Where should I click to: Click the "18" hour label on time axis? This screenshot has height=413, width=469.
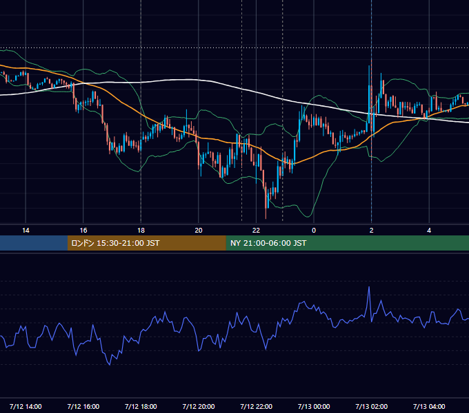click(141, 231)
